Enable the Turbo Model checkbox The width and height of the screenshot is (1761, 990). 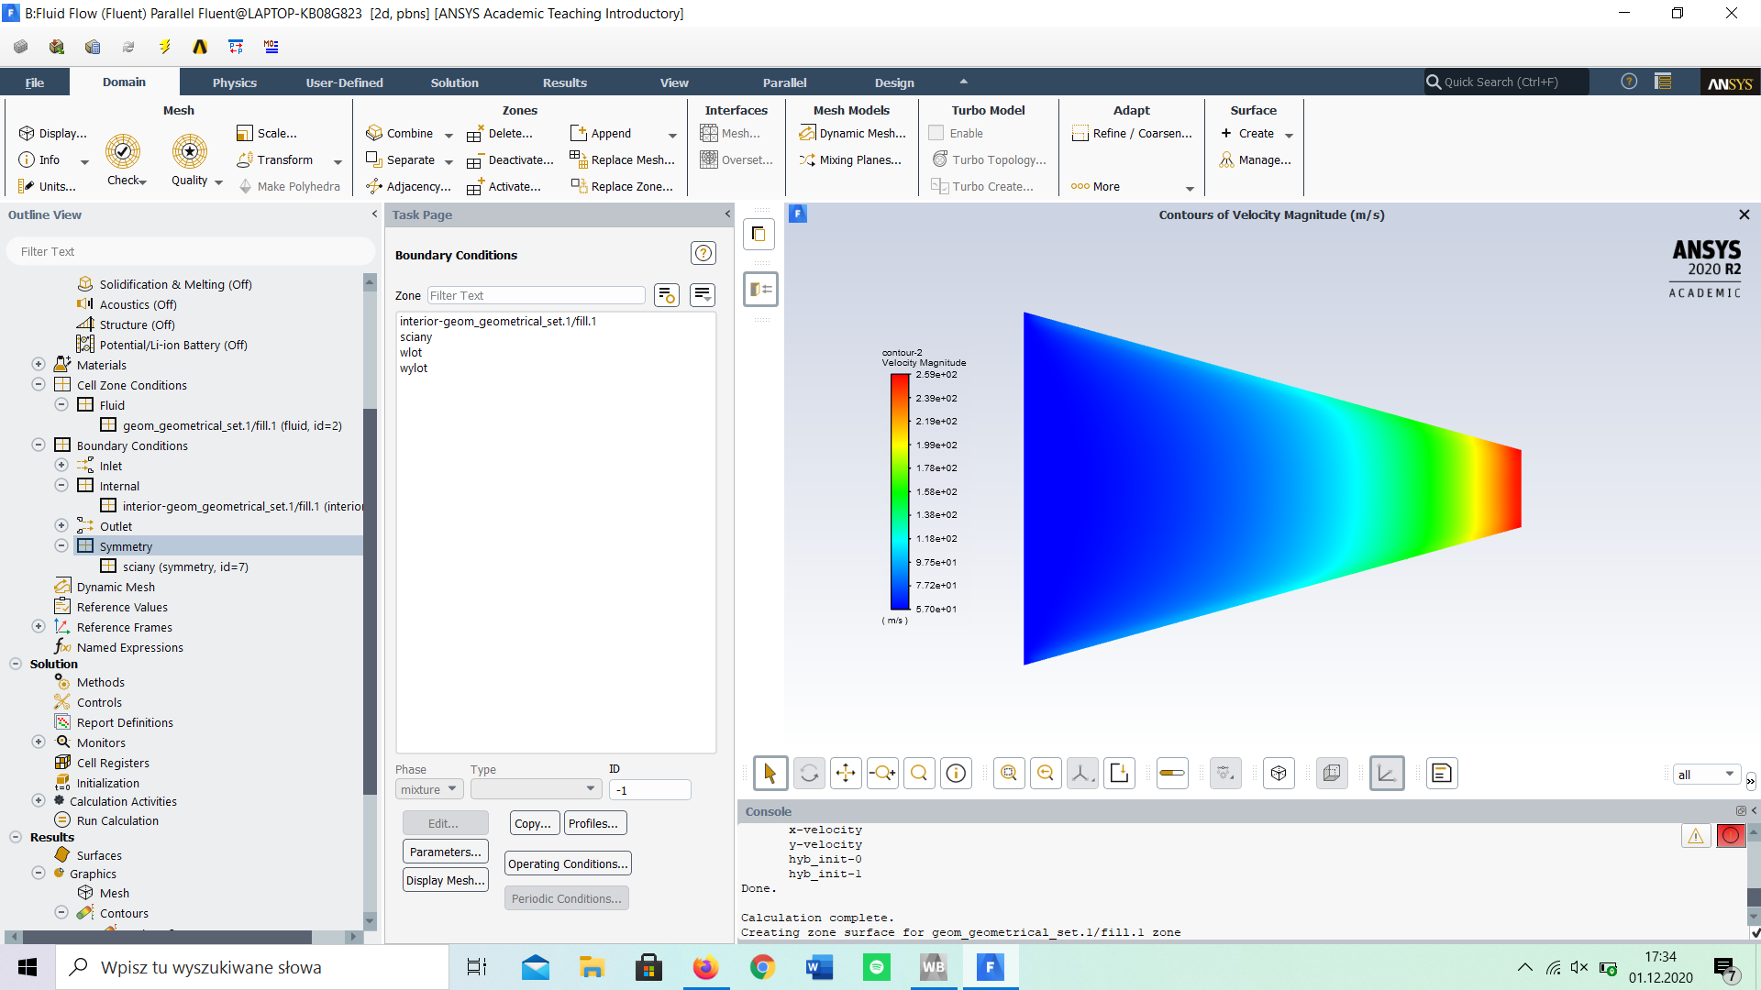coord(936,133)
